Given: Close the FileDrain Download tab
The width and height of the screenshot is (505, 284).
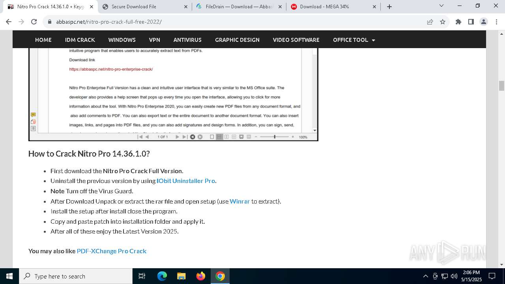Looking at the screenshot, I should [280, 6].
